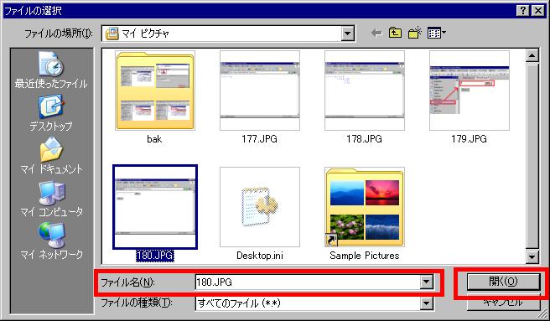
Task: Click the back arrow toolbar icon
Action: tap(376, 34)
